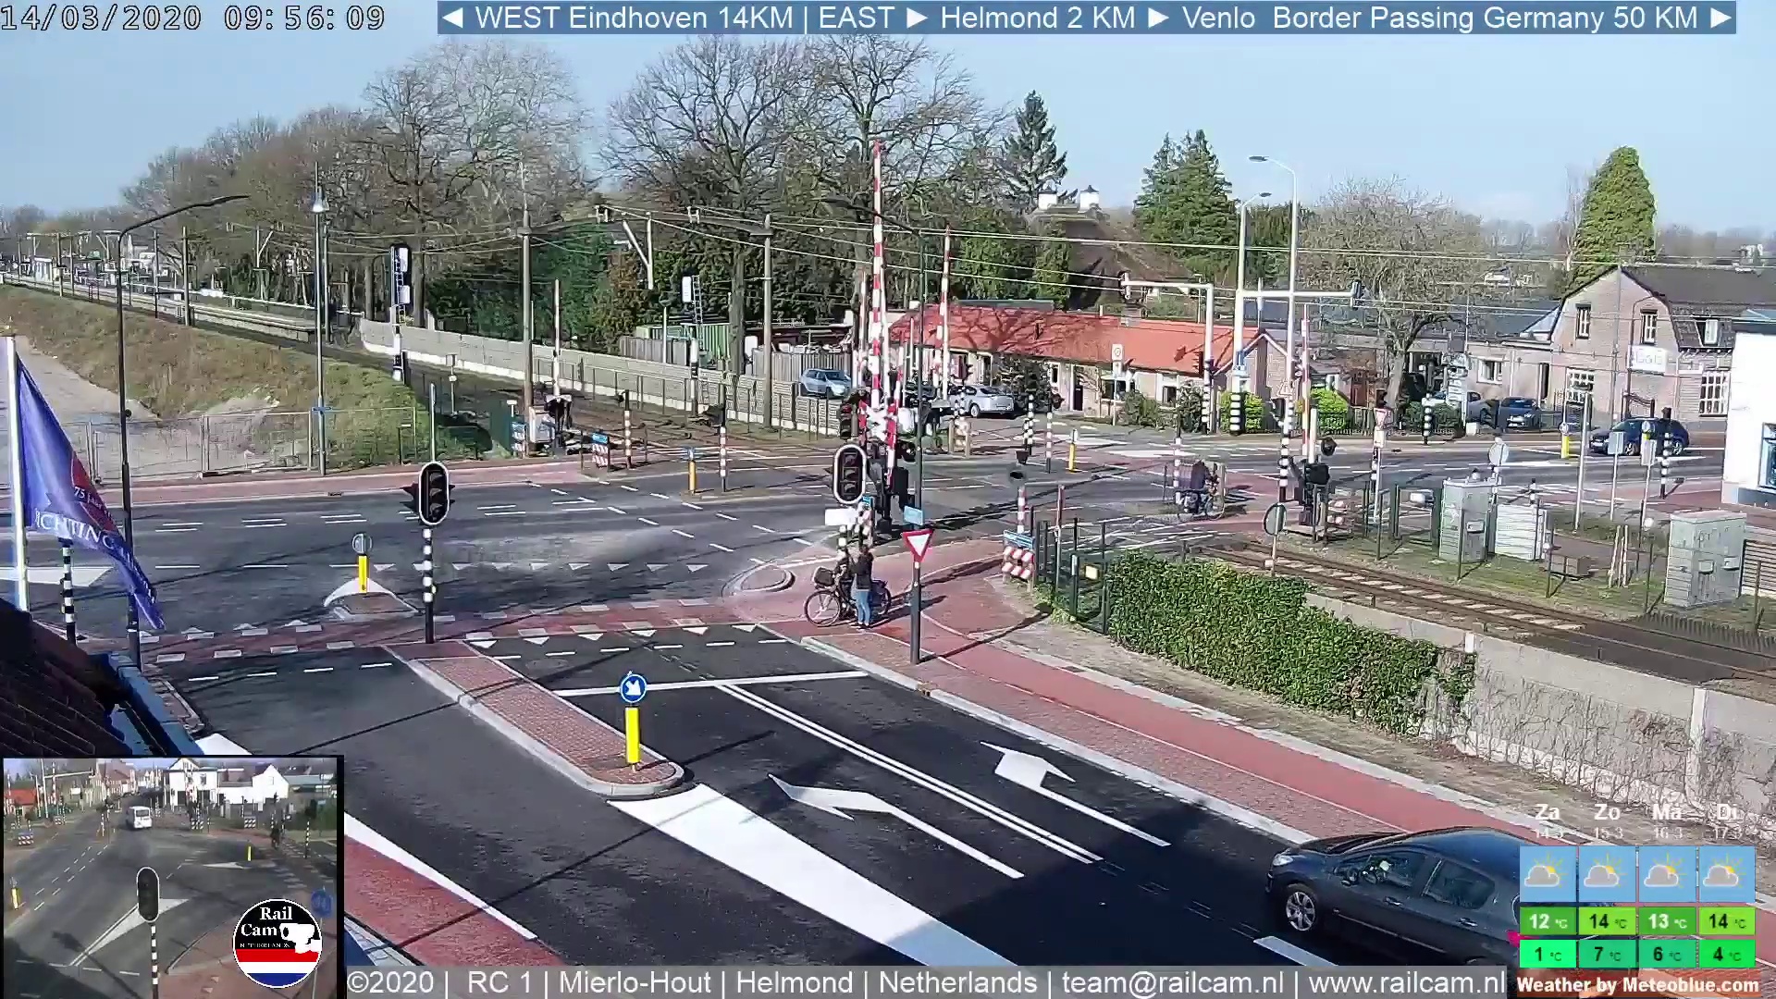Click the arrow at the banner's far right
Image resolution: width=1776 pixels, height=999 pixels.
[x=1720, y=18]
